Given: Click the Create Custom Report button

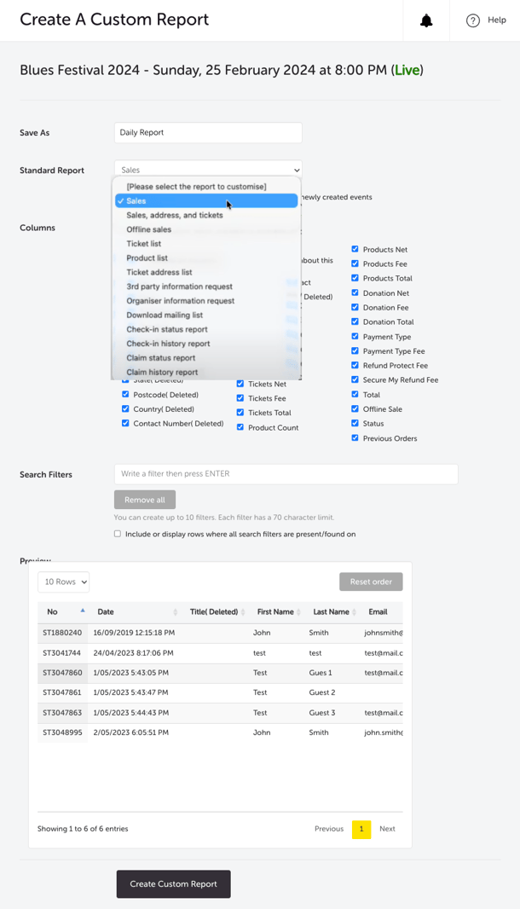Looking at the screenshot, I should [173, 884].
